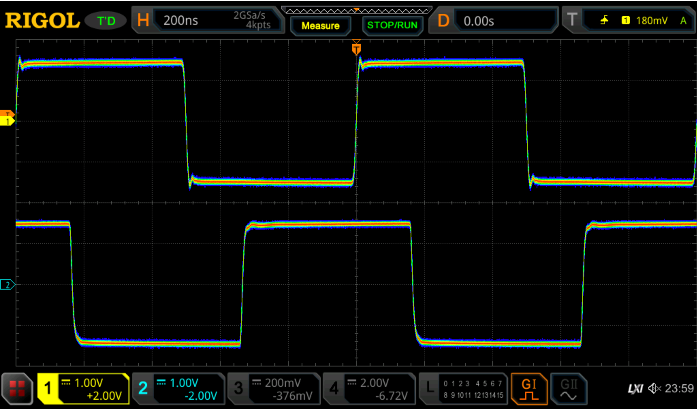Click the 4kpts memory depth readout

coord(258,25)
